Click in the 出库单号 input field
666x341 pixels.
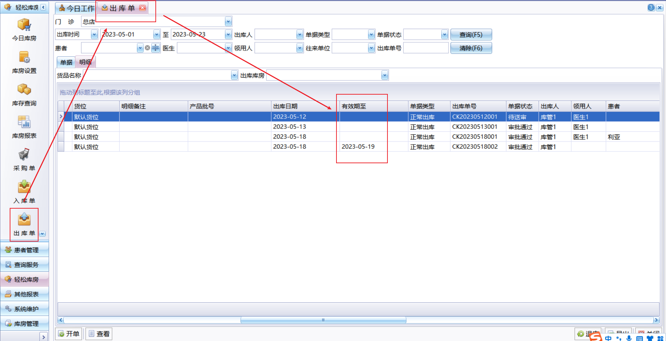(x=426, y=48)
